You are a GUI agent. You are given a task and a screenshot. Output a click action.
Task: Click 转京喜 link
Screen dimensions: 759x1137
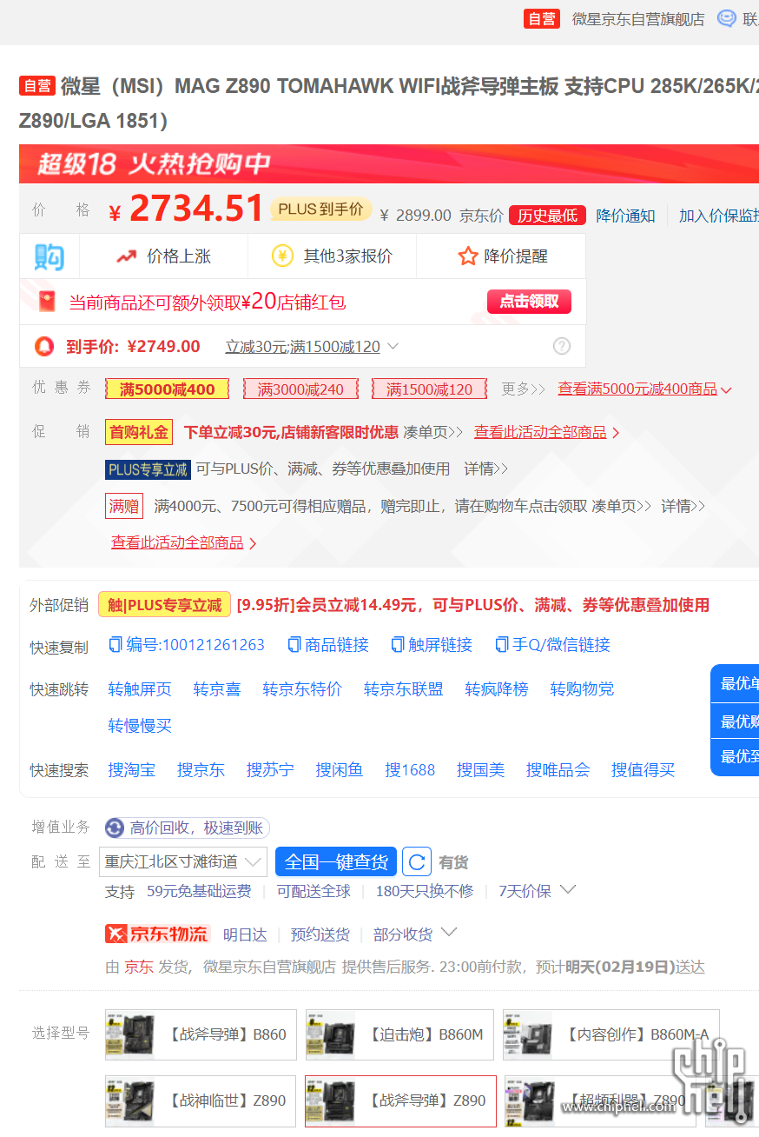(x=217, y=689)
